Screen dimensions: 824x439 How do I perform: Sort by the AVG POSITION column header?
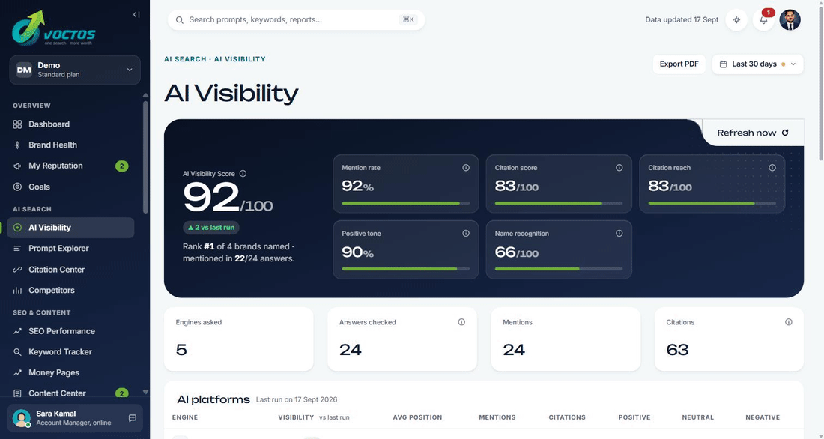click(x=417, y=417)
